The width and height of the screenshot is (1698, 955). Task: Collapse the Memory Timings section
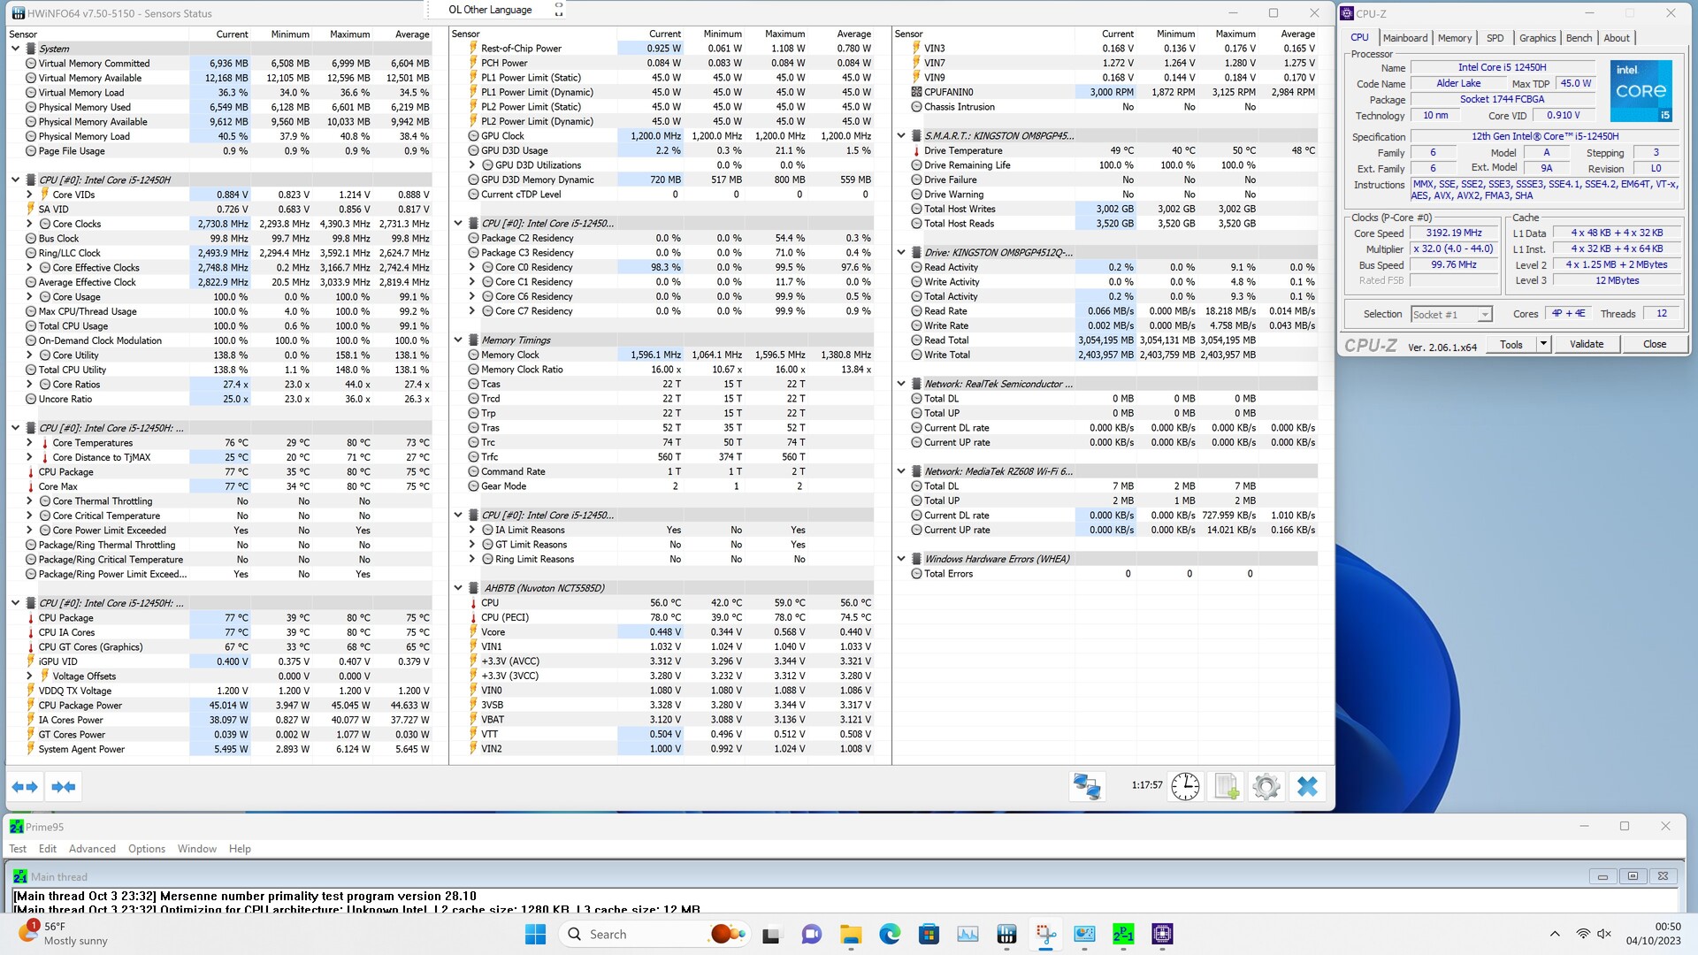458,340
